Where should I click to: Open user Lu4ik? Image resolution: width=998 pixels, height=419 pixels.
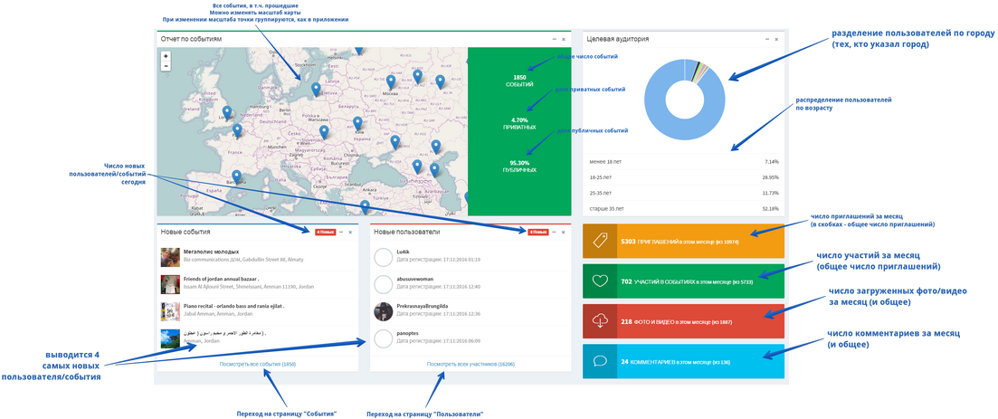pyautogui.click(x=403, y=252)
